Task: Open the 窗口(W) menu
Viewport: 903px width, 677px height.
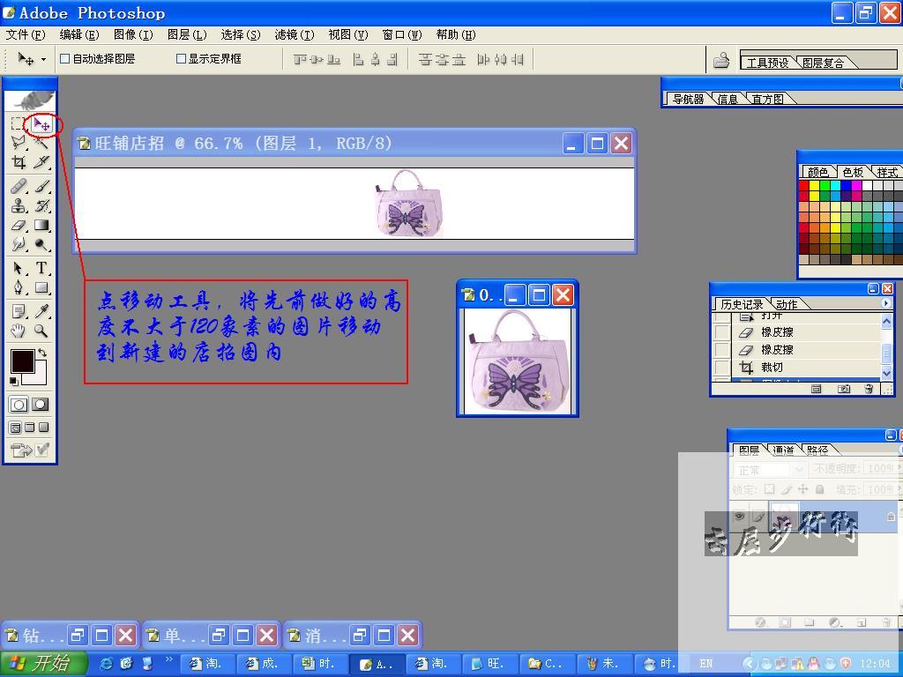Action: click(402, 35)
